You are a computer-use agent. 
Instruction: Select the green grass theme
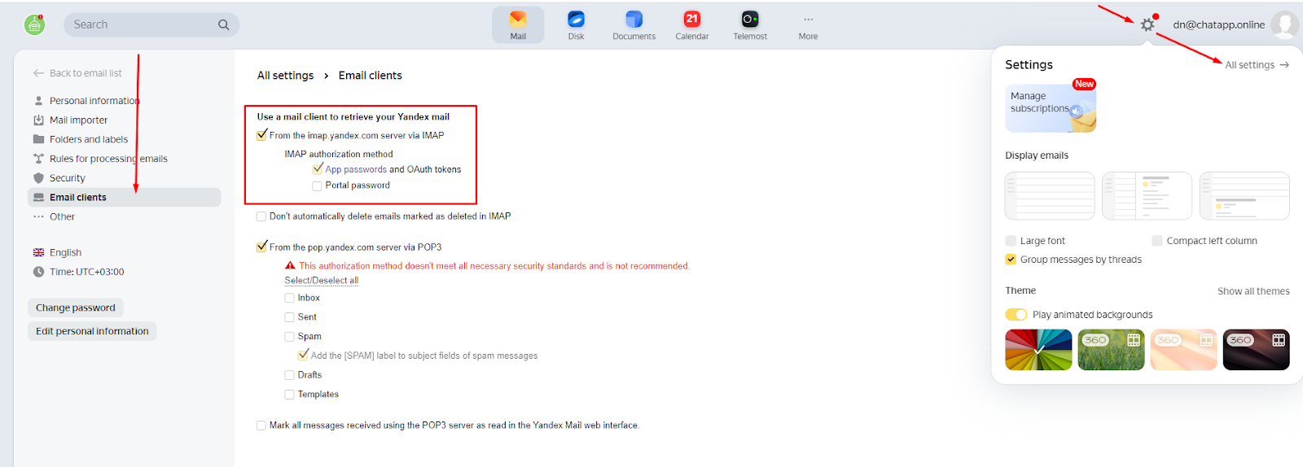point(1111,350)
